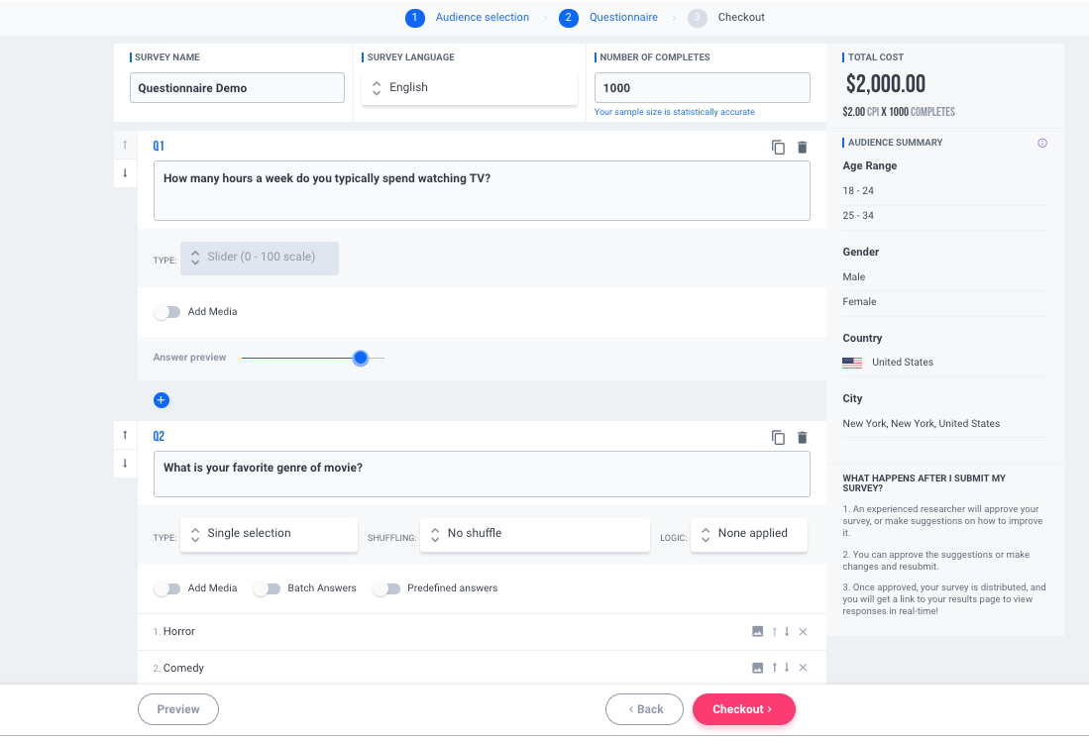Open Q1 type Slider dropdown
This screenshot has height=741, width=1089.
tap(260, 258)
